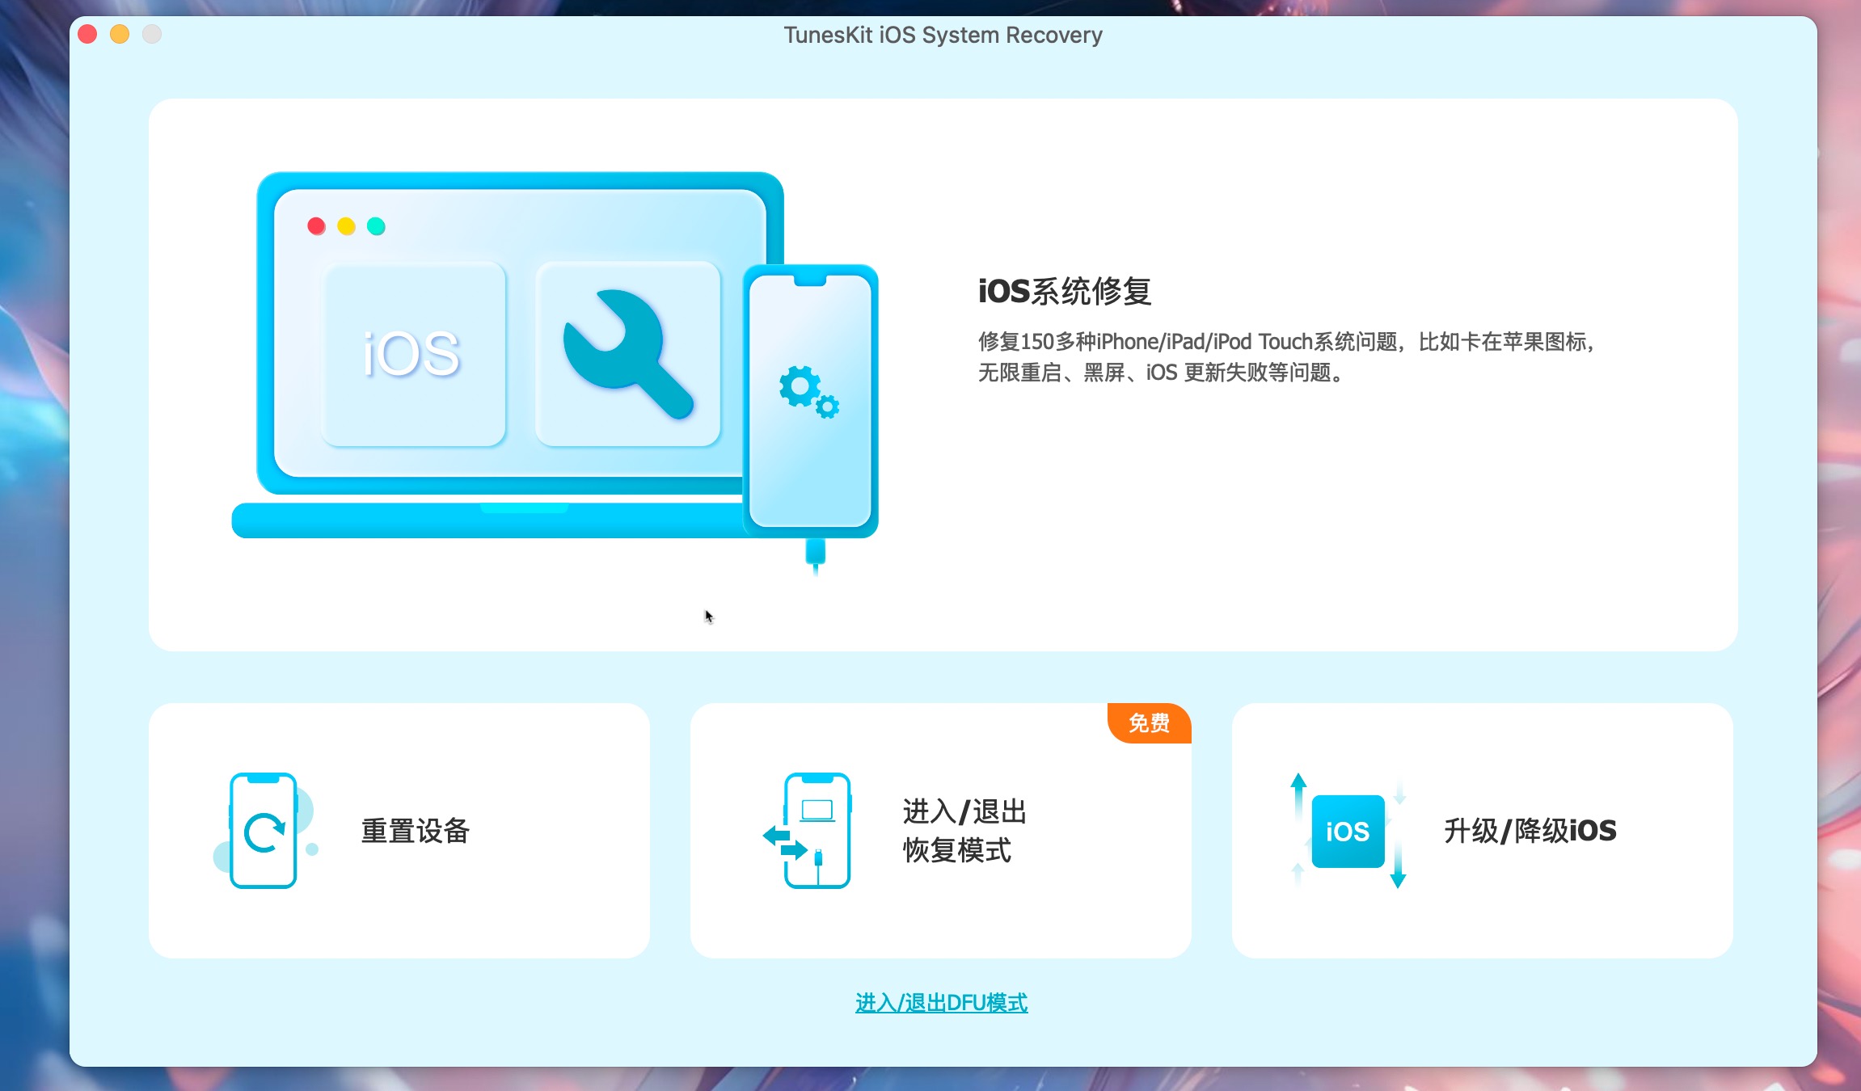This screenshot has height=1091, width=1861.
Task: Close the TunesKit window with the red button
Action: click(87, 34)
